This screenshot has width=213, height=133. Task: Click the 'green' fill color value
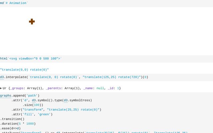click(x=45, y=114)
